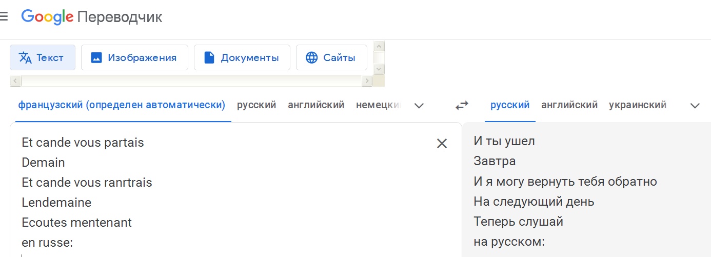Viewport: 711px width, 257px height.
Task: Click translated line 'на русском:'
Action: tap(509, 242)
